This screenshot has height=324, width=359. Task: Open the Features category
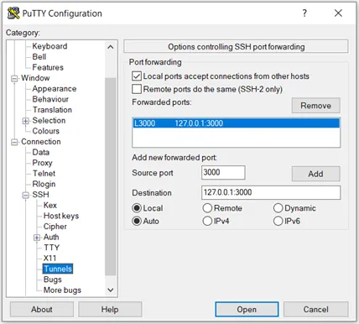48,67
